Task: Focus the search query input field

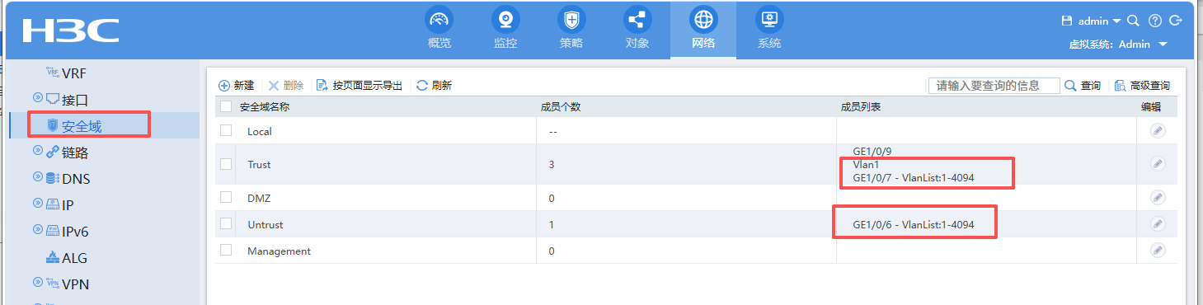Action: pyautogui.click(x=994, y=86)
